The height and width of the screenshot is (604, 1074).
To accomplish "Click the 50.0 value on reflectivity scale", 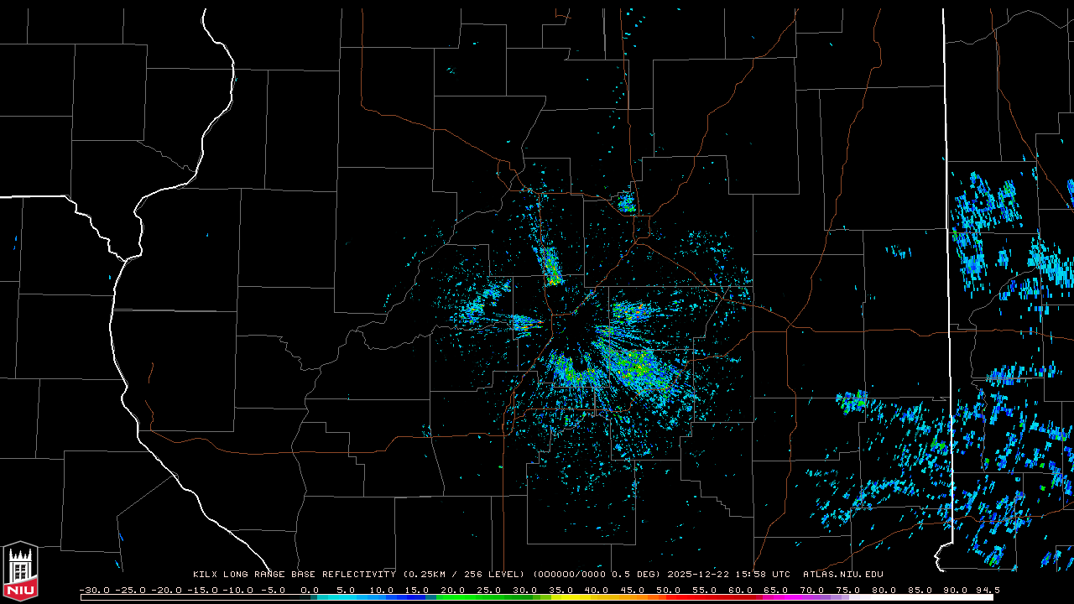I will pyautogui.click(x=668, y=591).
